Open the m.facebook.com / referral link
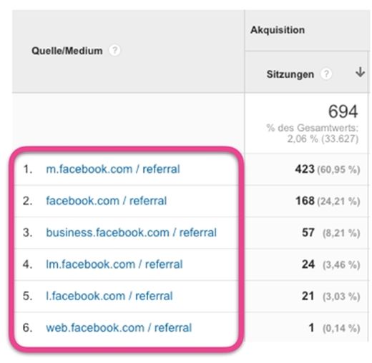The image size is (372, 363). (x=113, y=169)
